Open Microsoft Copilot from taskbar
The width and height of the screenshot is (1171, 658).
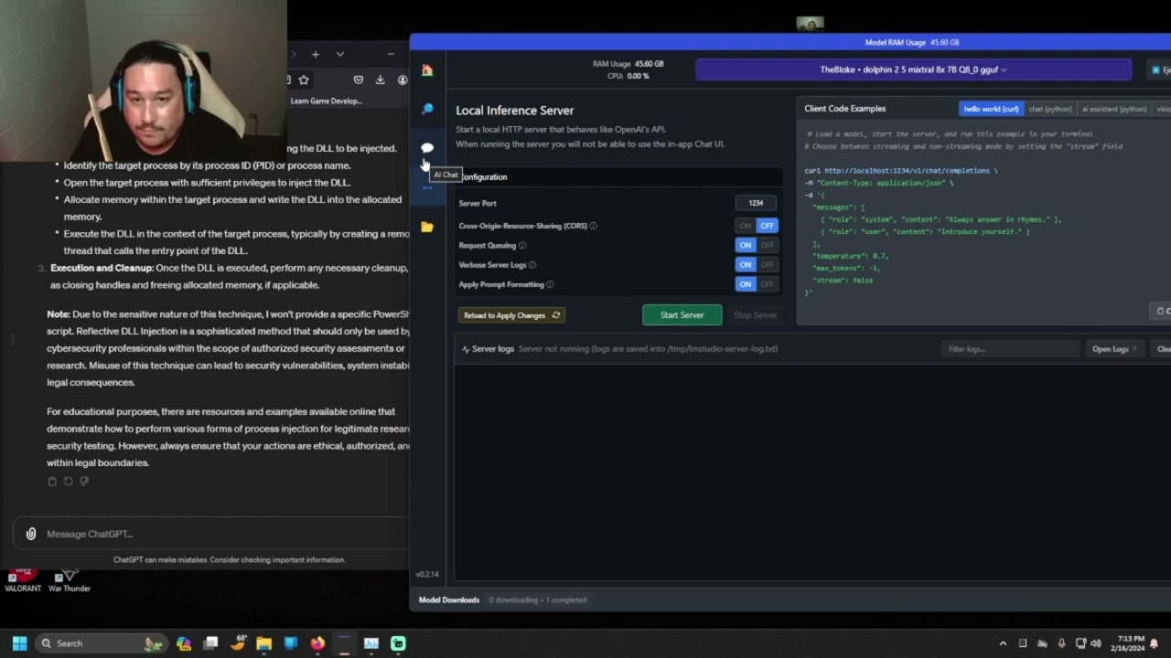(x=184, y=643)
